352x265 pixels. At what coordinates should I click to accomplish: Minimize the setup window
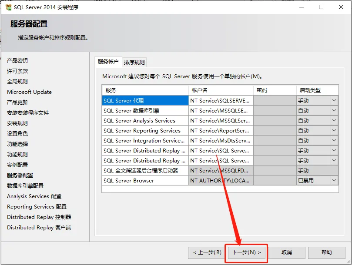pyautogui.click(x=302, y=7)
